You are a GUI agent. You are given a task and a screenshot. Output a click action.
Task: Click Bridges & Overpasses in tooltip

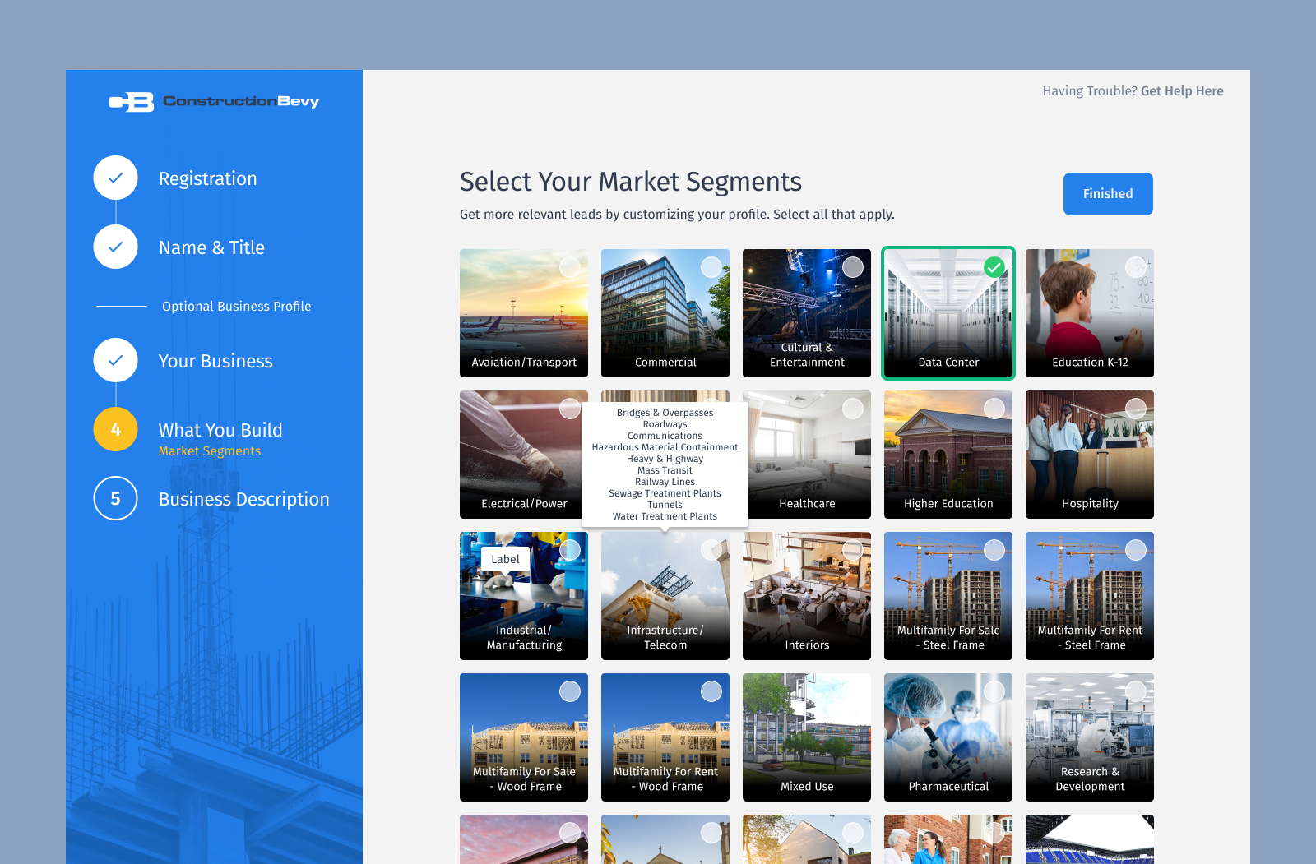click(x=665, y=413)
